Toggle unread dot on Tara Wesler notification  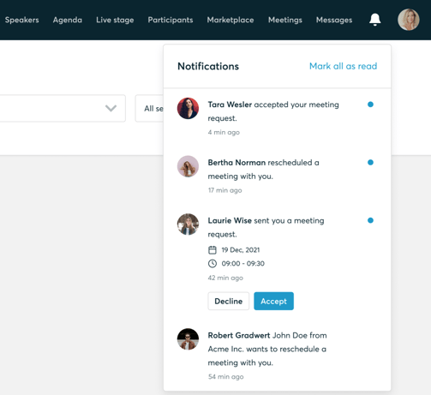click(370, 105)
